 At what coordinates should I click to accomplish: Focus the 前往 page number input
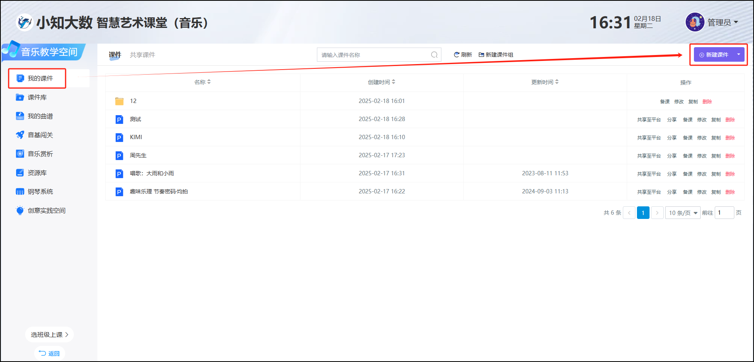(724, 213)
